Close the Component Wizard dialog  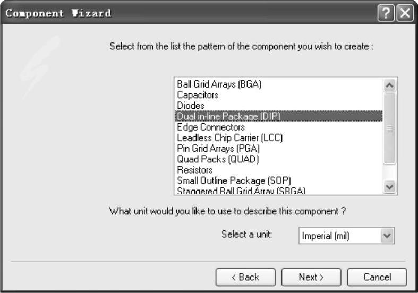click(x=405, y=14)
